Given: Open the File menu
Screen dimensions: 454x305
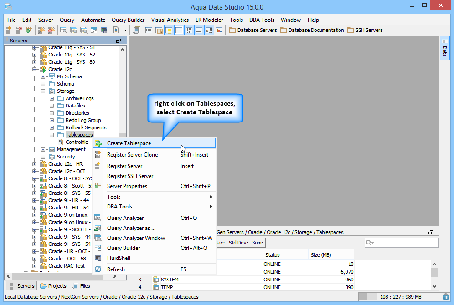Looking at the screenshot, I should (x=11, y=20).
